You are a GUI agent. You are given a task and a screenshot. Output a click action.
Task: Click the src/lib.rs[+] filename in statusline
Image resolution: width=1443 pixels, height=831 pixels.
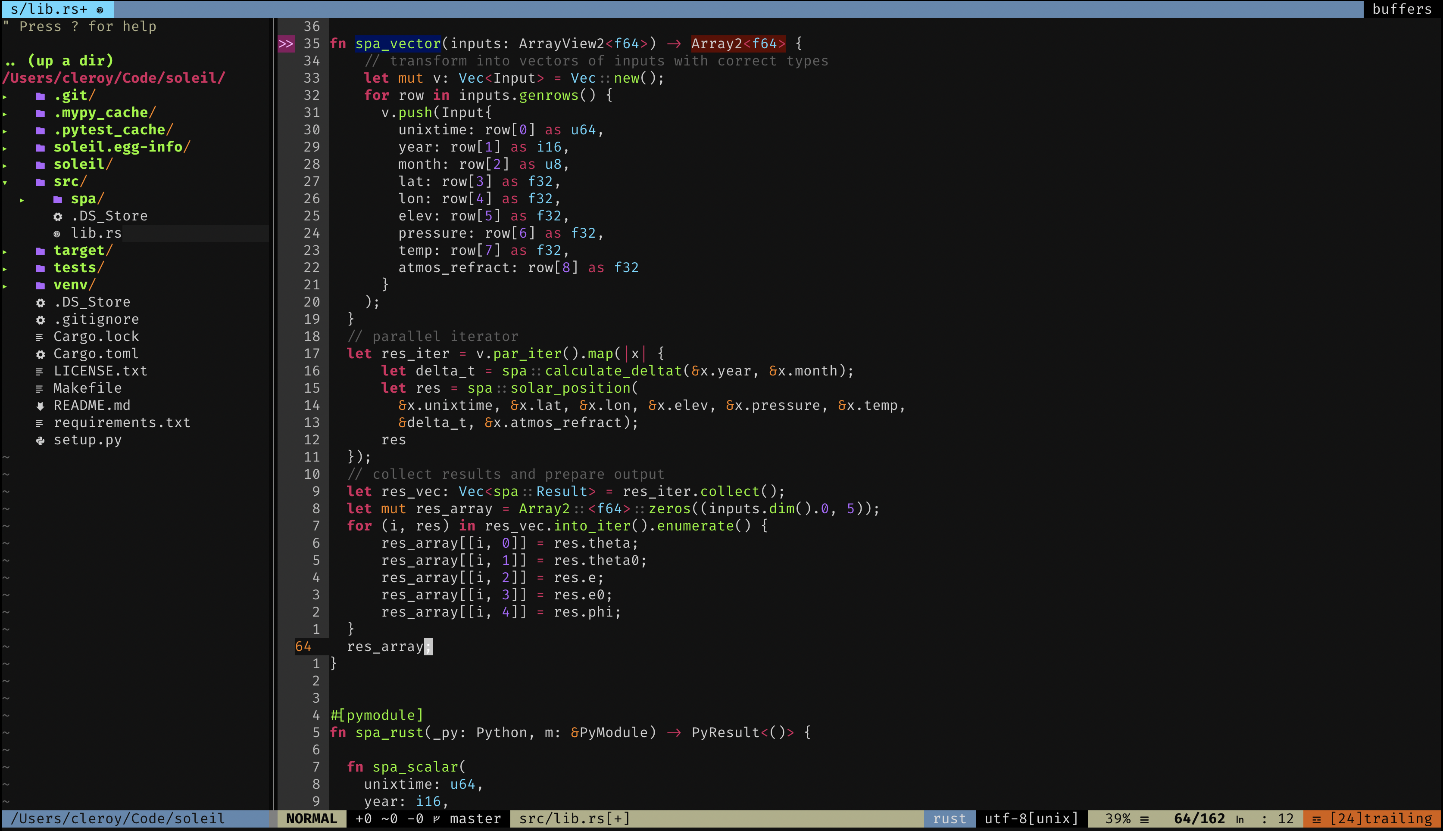(575, 819)
